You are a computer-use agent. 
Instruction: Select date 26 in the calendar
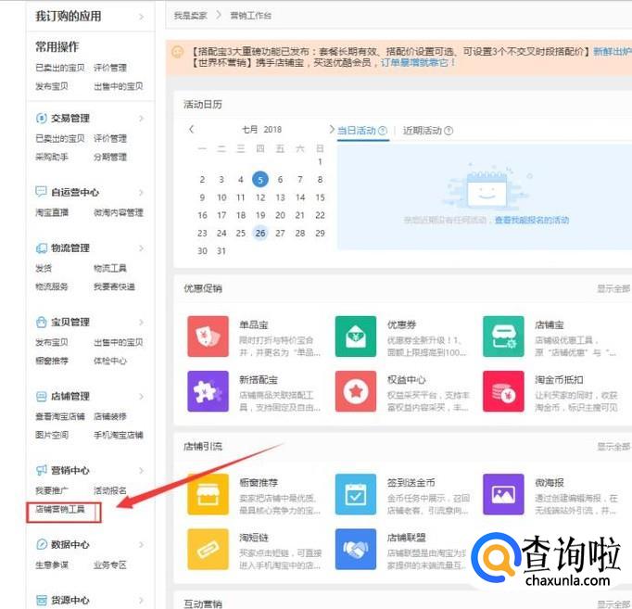coord(260,233)
